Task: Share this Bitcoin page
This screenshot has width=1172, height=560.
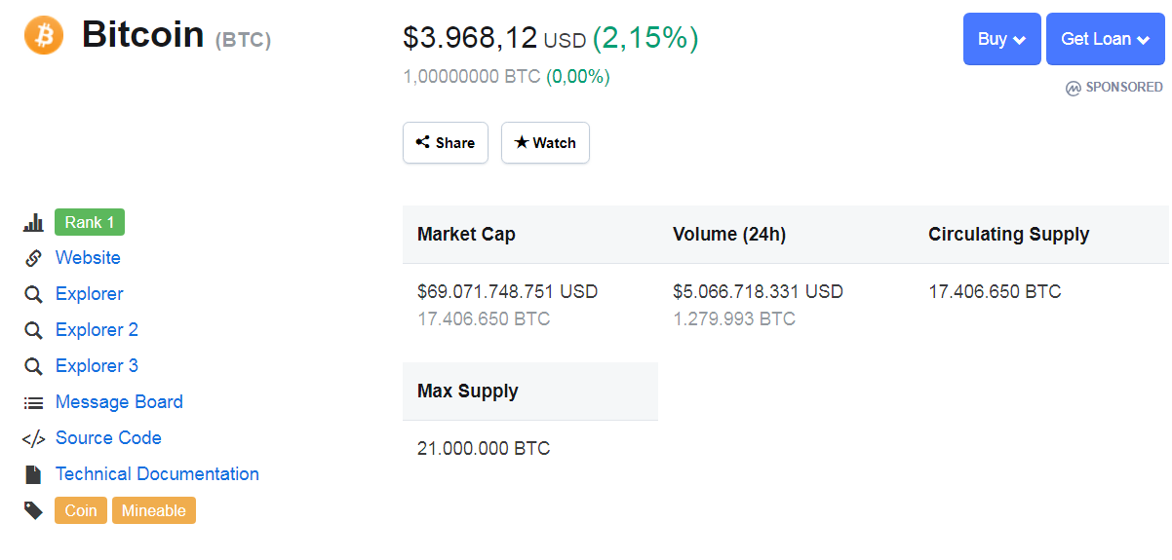Action: pos(445,142)
